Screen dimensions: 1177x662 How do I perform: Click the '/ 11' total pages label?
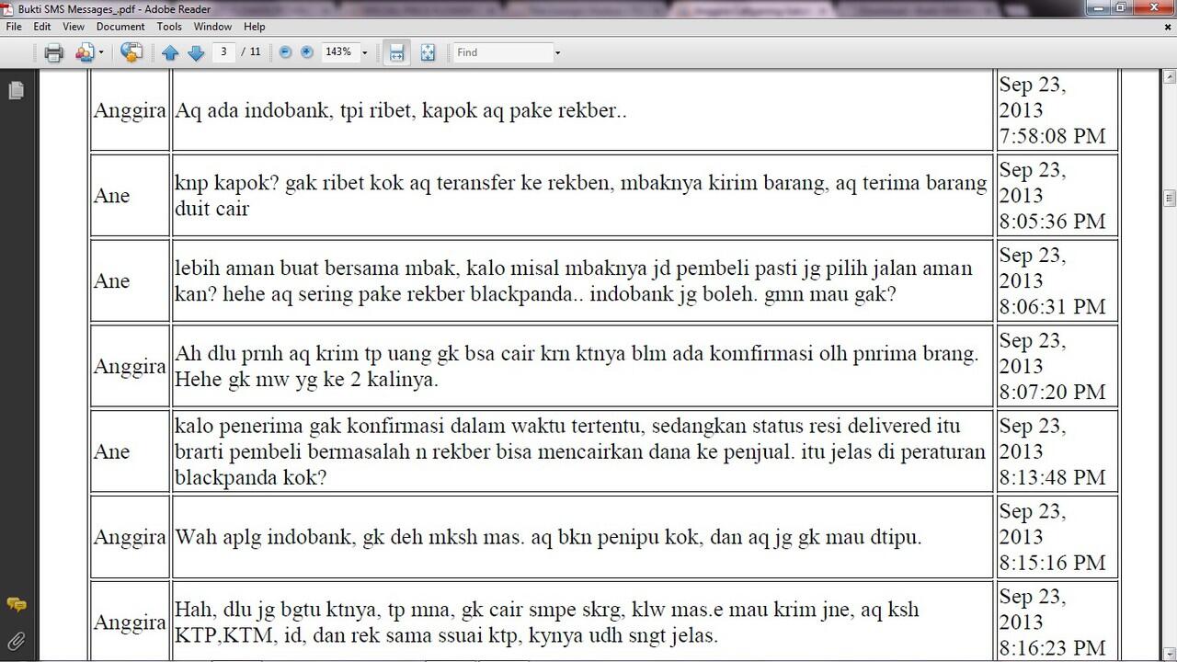point(251,52)
